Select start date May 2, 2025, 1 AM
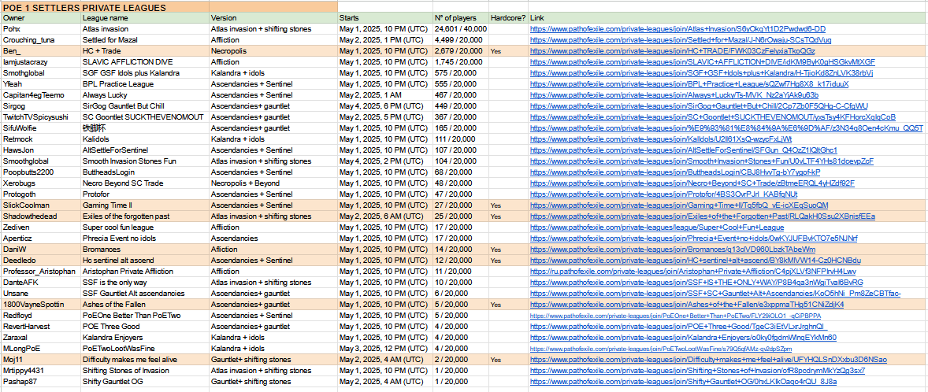 [384, 95]
